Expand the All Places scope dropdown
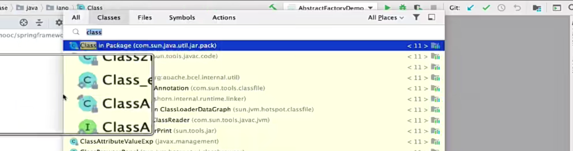Screen dimensions: 573x151 click(386, 17)
